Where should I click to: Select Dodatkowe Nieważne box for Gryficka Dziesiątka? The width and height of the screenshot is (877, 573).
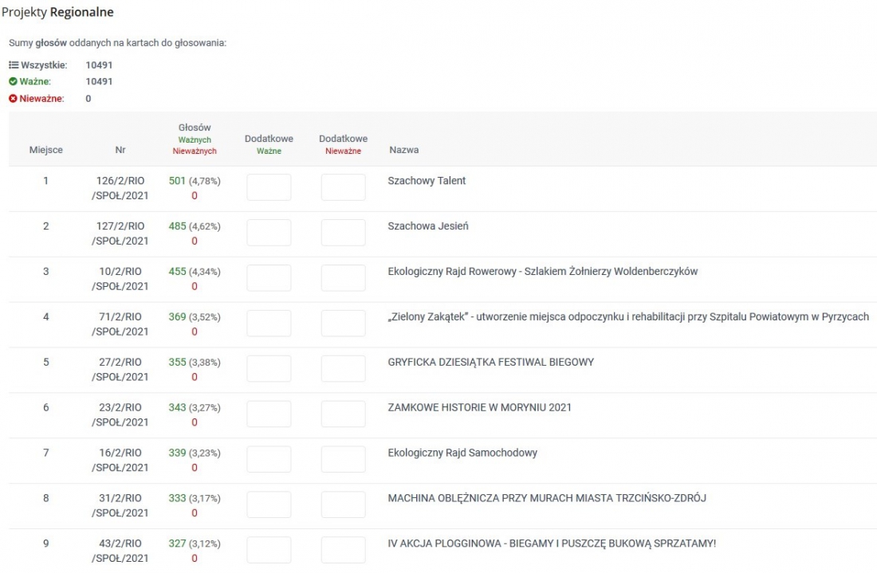point(343,369)
